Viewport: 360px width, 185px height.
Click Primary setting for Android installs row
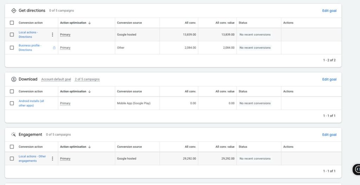(65, 103)
